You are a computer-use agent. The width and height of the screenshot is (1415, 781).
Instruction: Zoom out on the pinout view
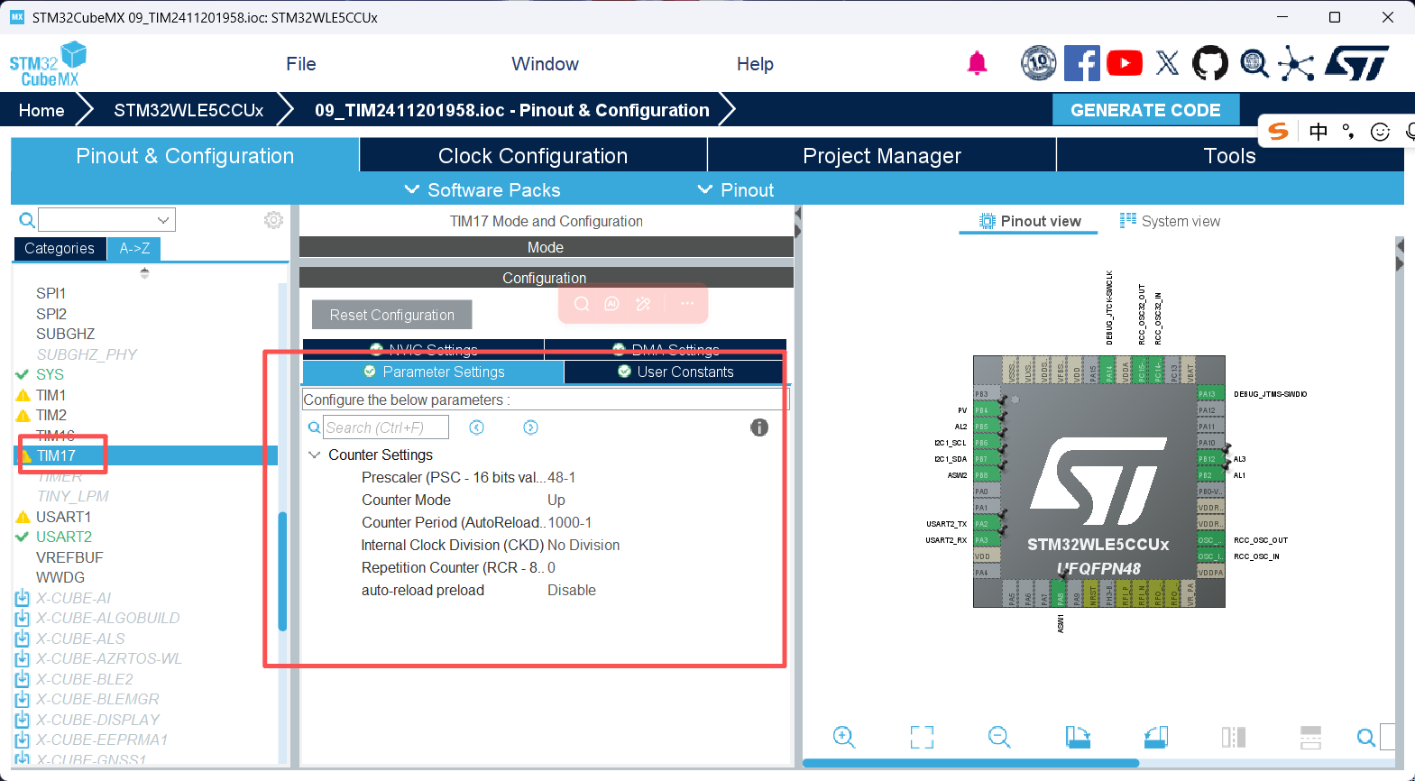999,737
